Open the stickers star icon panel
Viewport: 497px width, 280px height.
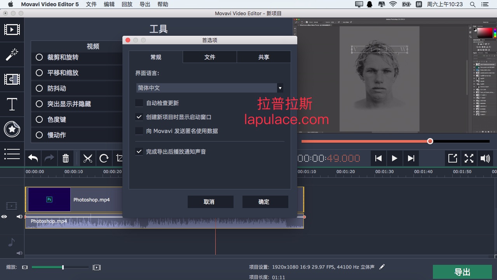pos(12,129)
